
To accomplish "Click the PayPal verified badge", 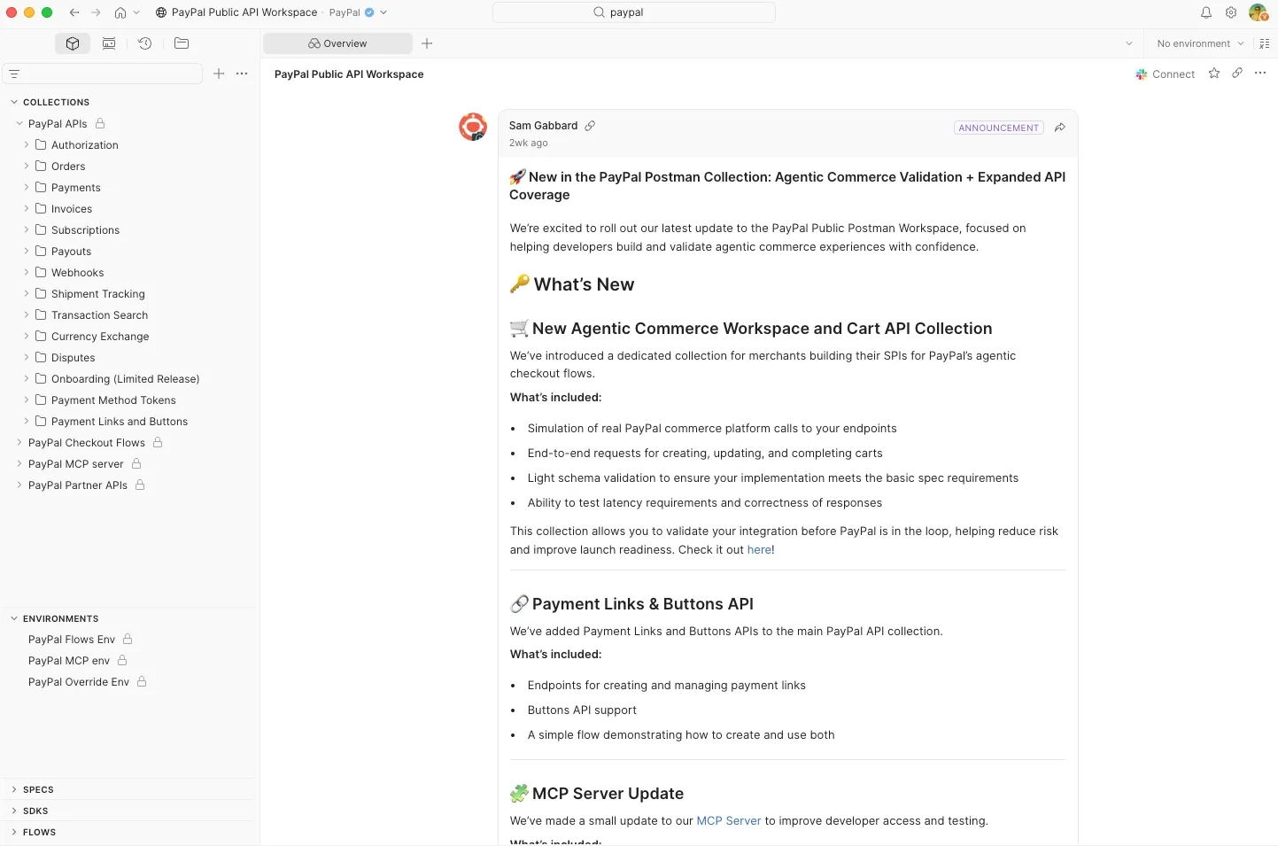I will [x=369, y=12].
